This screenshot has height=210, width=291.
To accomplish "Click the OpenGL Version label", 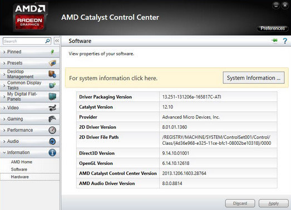I will pos(96,163).
